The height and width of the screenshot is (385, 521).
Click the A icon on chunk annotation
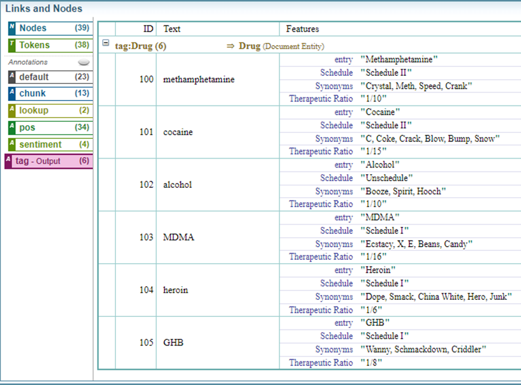[12, 93]
